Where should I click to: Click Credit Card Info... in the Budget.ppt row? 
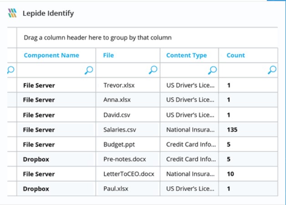pyautogui.click(x=191, y=144)
